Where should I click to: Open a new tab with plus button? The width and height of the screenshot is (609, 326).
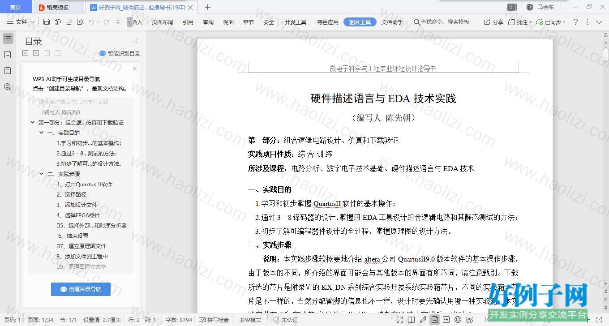(x=208, y=7)
